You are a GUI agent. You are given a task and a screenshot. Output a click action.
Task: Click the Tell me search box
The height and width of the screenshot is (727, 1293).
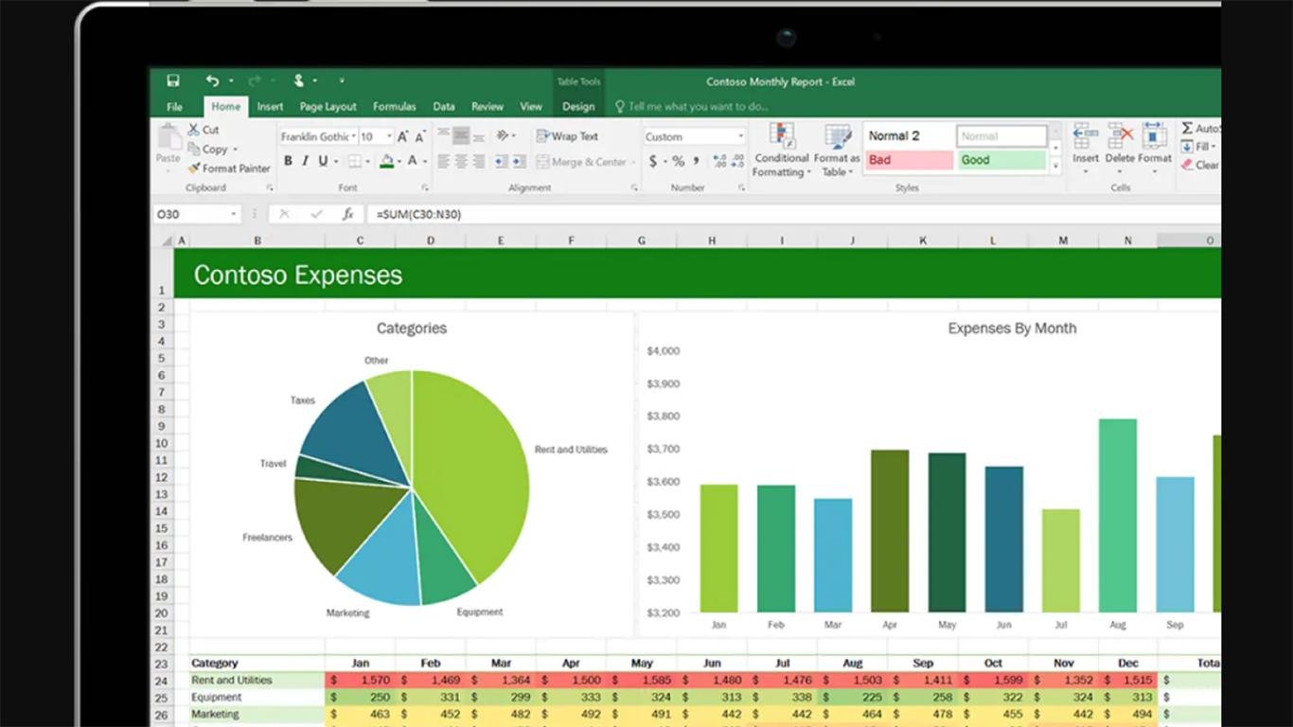(x=698, y=107)
